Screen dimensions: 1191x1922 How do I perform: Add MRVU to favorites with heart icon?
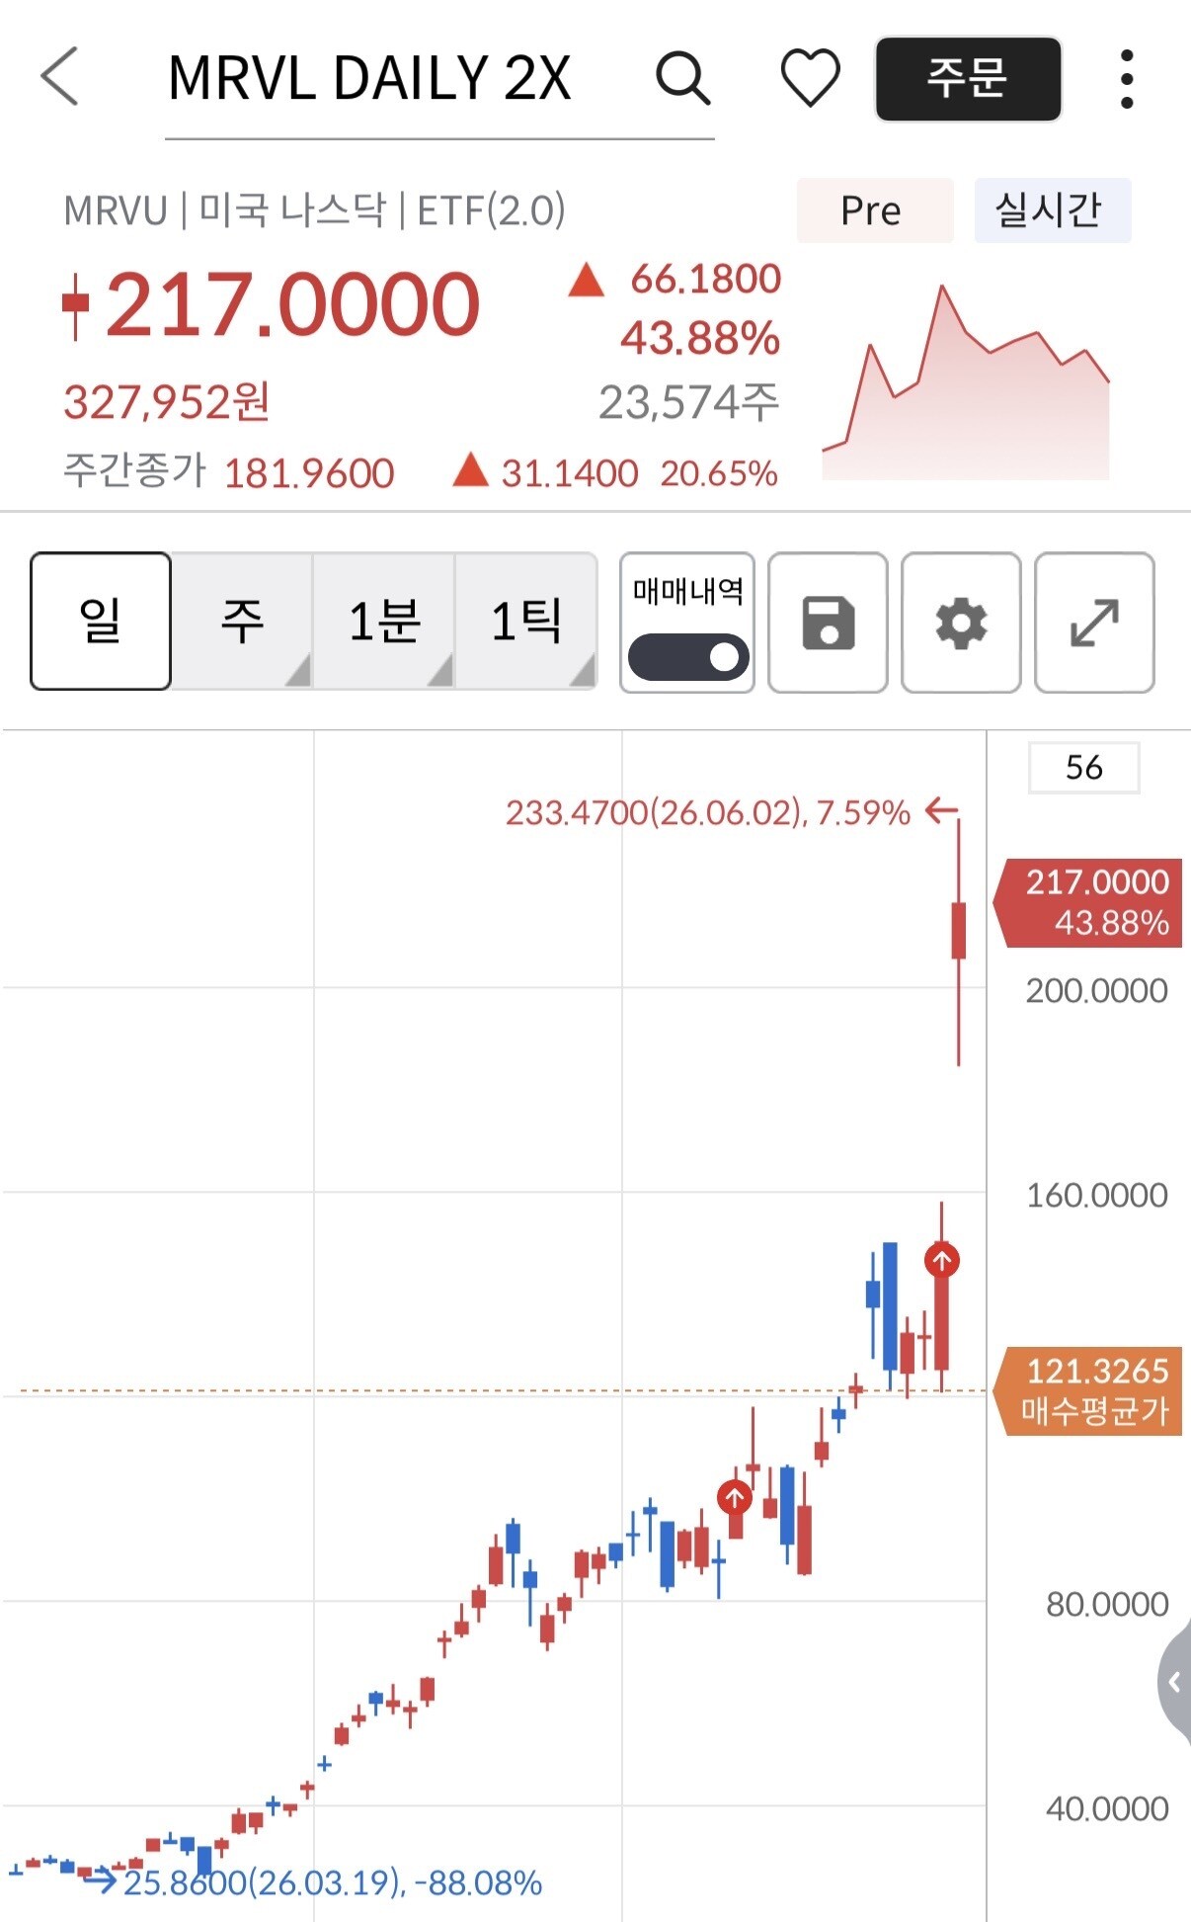[810, 78]
